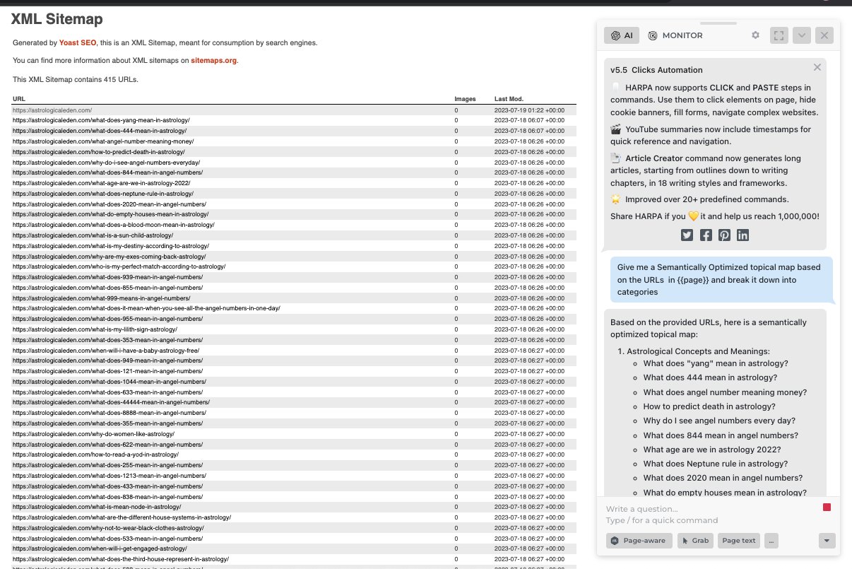Toggle the Page text context option
Viewport: 852px width, 569px height.
coord(738,540)
